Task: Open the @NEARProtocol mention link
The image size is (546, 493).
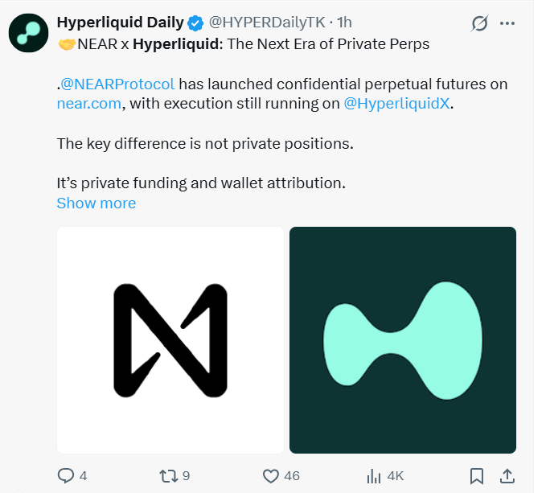Action: coord(117,84)
